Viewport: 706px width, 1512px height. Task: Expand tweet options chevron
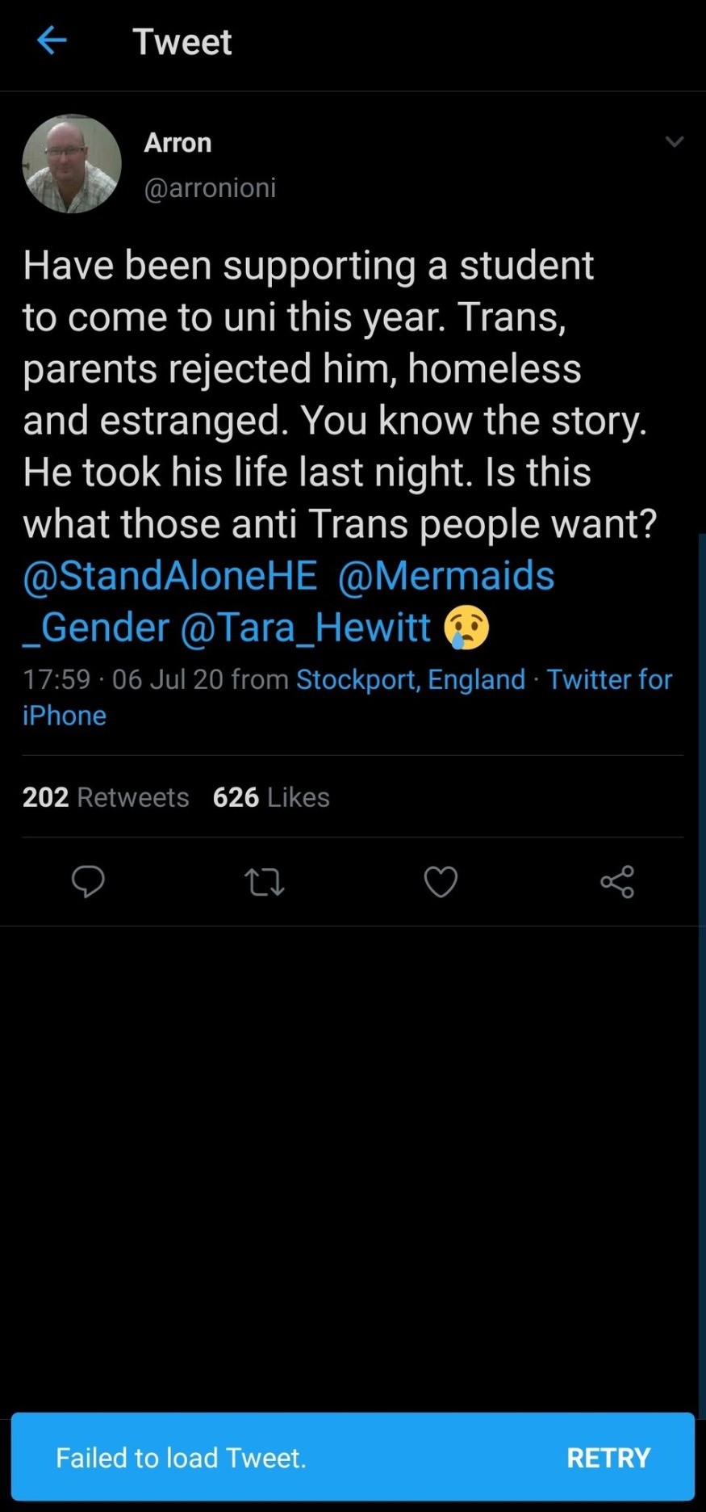coord(674,142)
